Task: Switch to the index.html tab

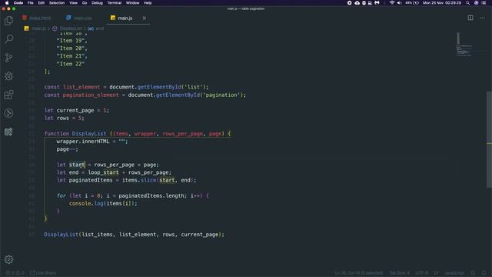Action: click(37, 18)
